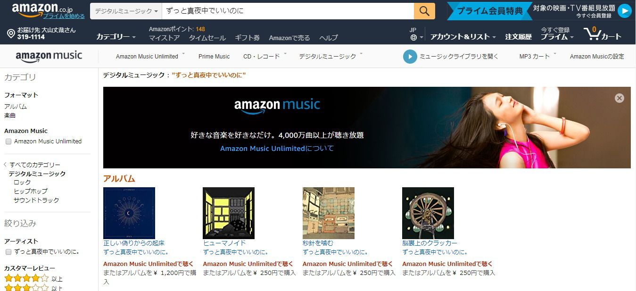
Task: Expand the アカウント&リスト menu
Action: click(x=463, y=37)
